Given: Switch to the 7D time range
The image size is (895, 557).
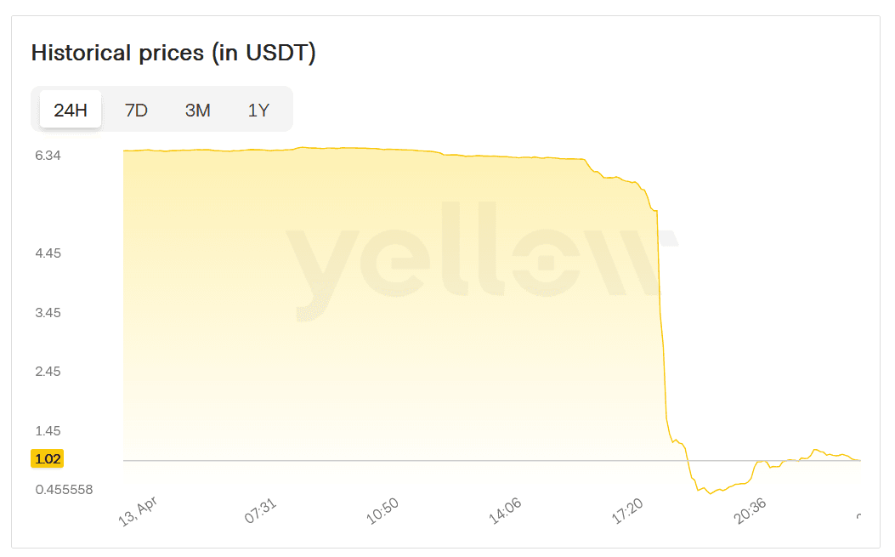Looking at the screenshot, I should pos(136,110).
